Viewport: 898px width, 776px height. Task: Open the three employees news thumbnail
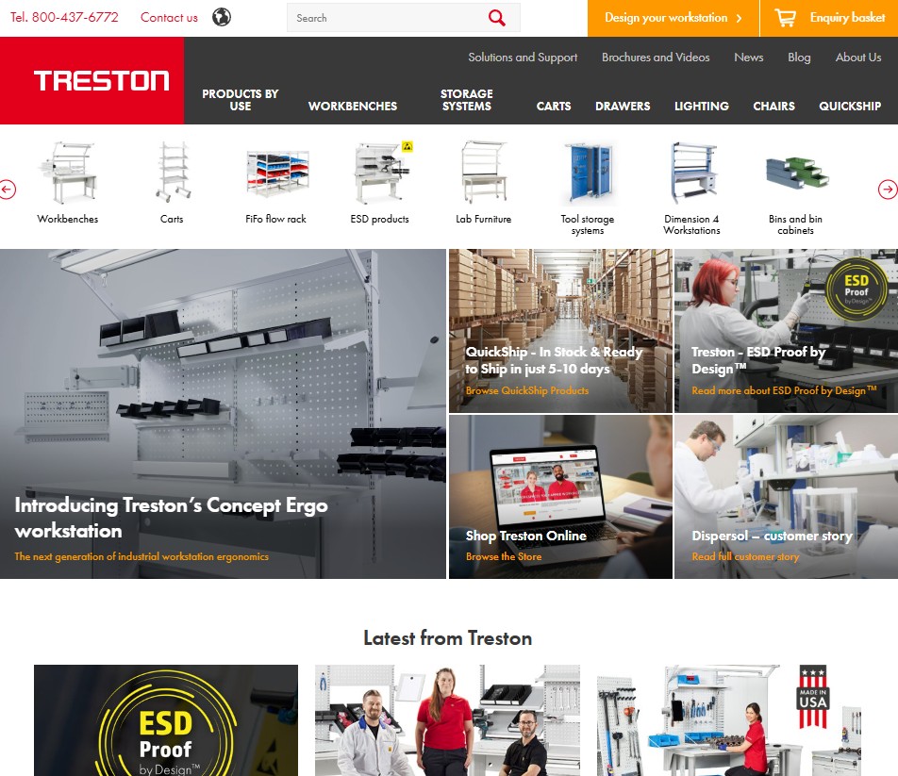(447, 720)
